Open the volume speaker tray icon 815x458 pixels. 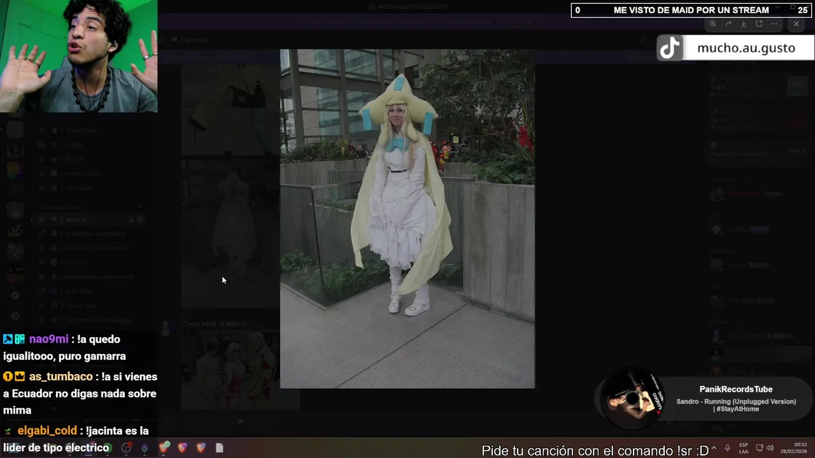[770, 448]
